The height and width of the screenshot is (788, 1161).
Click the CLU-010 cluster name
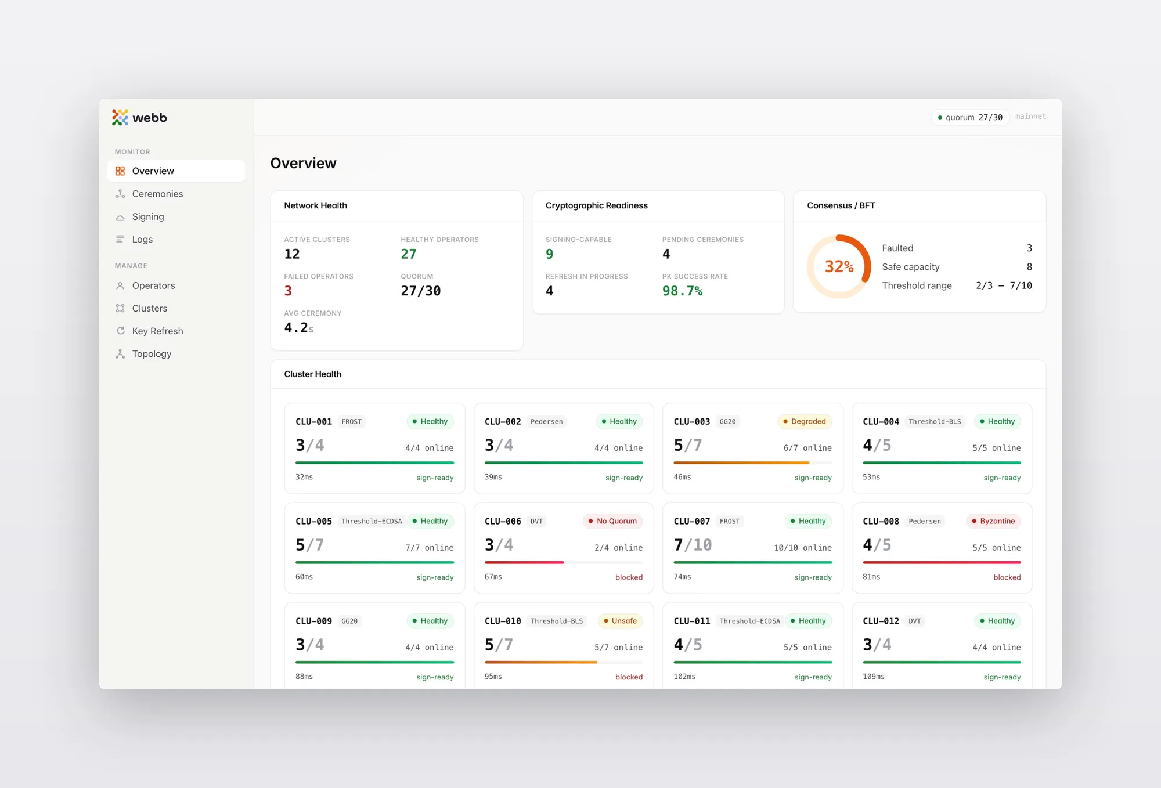click(x=503, y=621)
